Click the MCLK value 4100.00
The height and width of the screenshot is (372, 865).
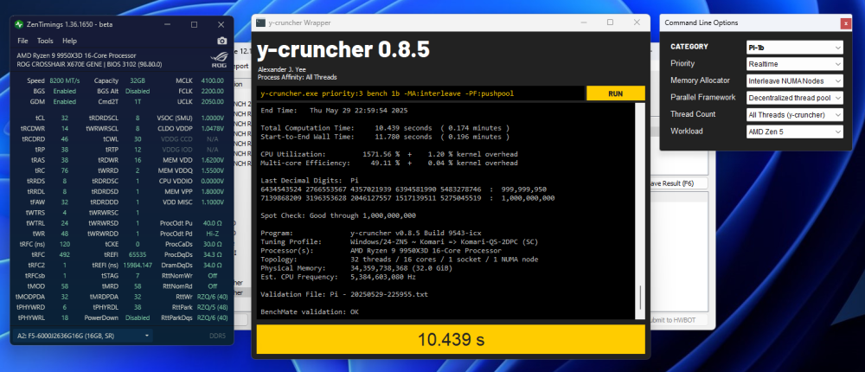click(213, 80)
